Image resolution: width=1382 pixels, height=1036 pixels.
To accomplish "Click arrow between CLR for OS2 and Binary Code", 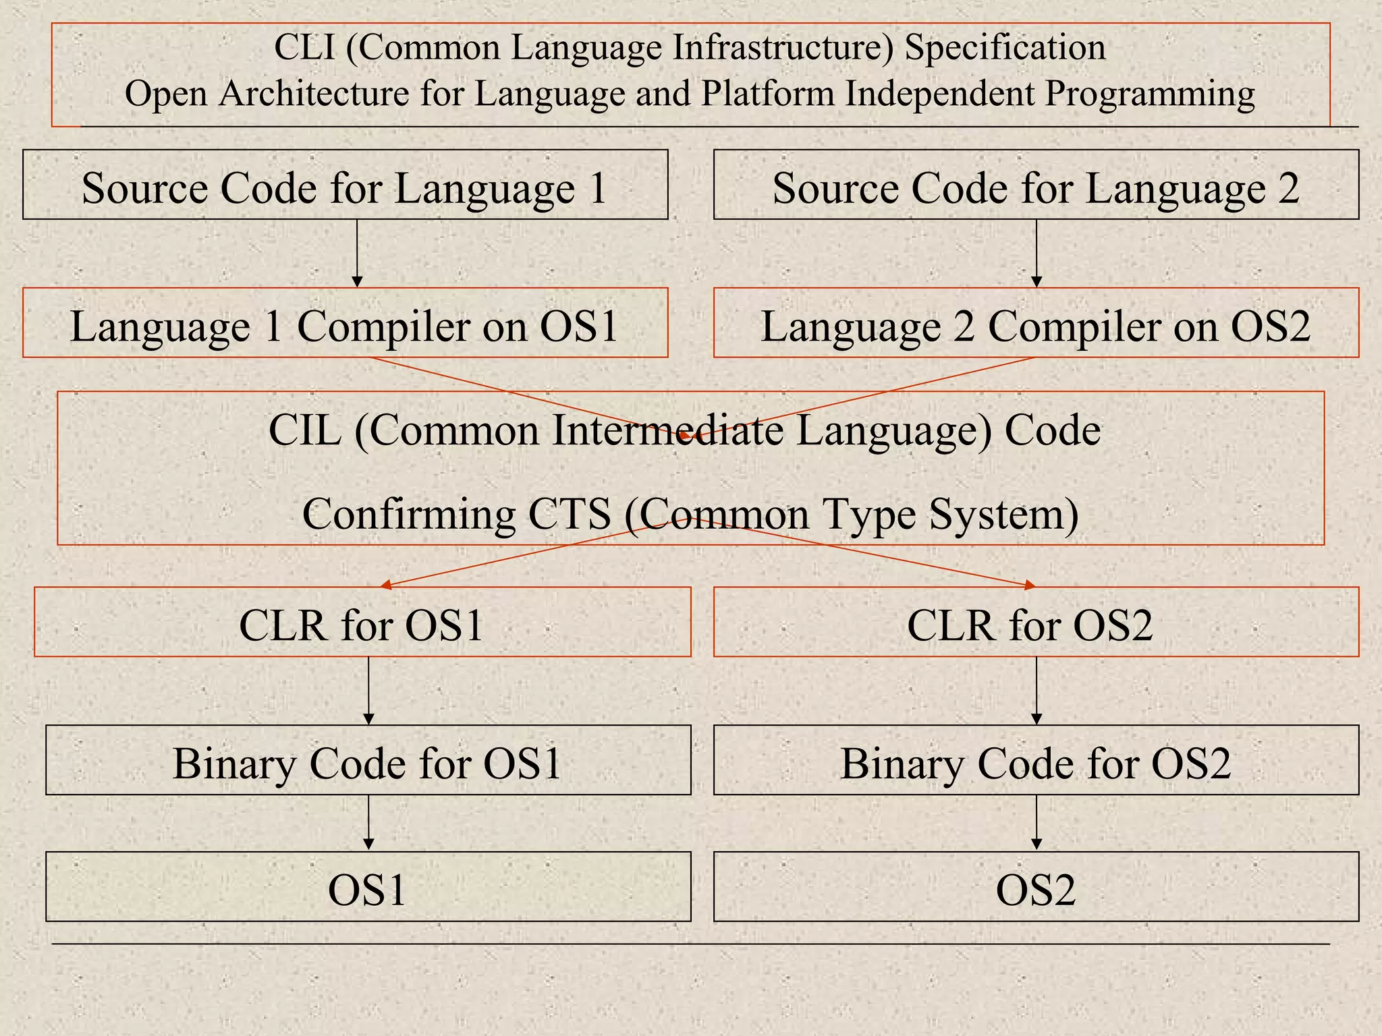I will (x=1036, y=689).
